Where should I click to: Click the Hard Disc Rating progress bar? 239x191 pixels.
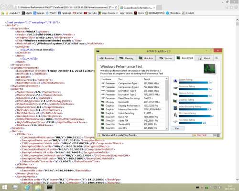coord(190,123)
